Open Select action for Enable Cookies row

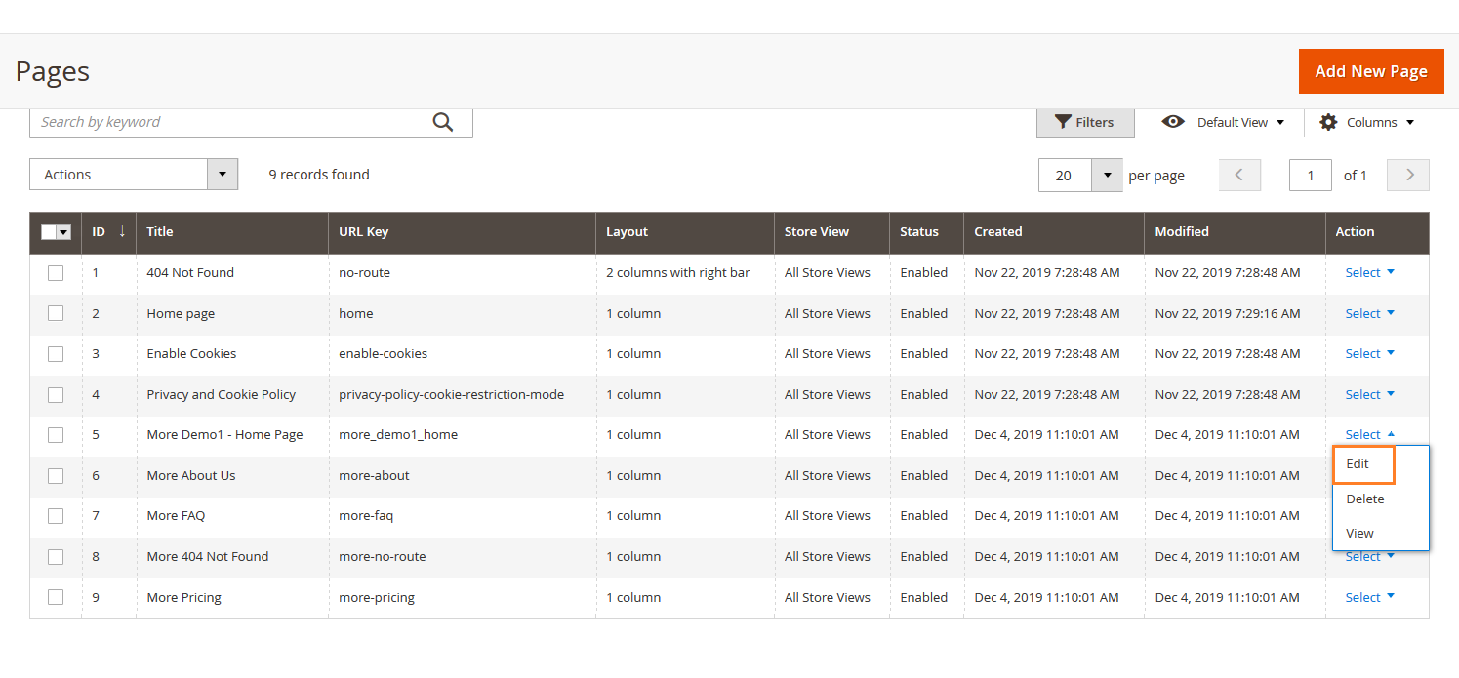pos(1369,354)
